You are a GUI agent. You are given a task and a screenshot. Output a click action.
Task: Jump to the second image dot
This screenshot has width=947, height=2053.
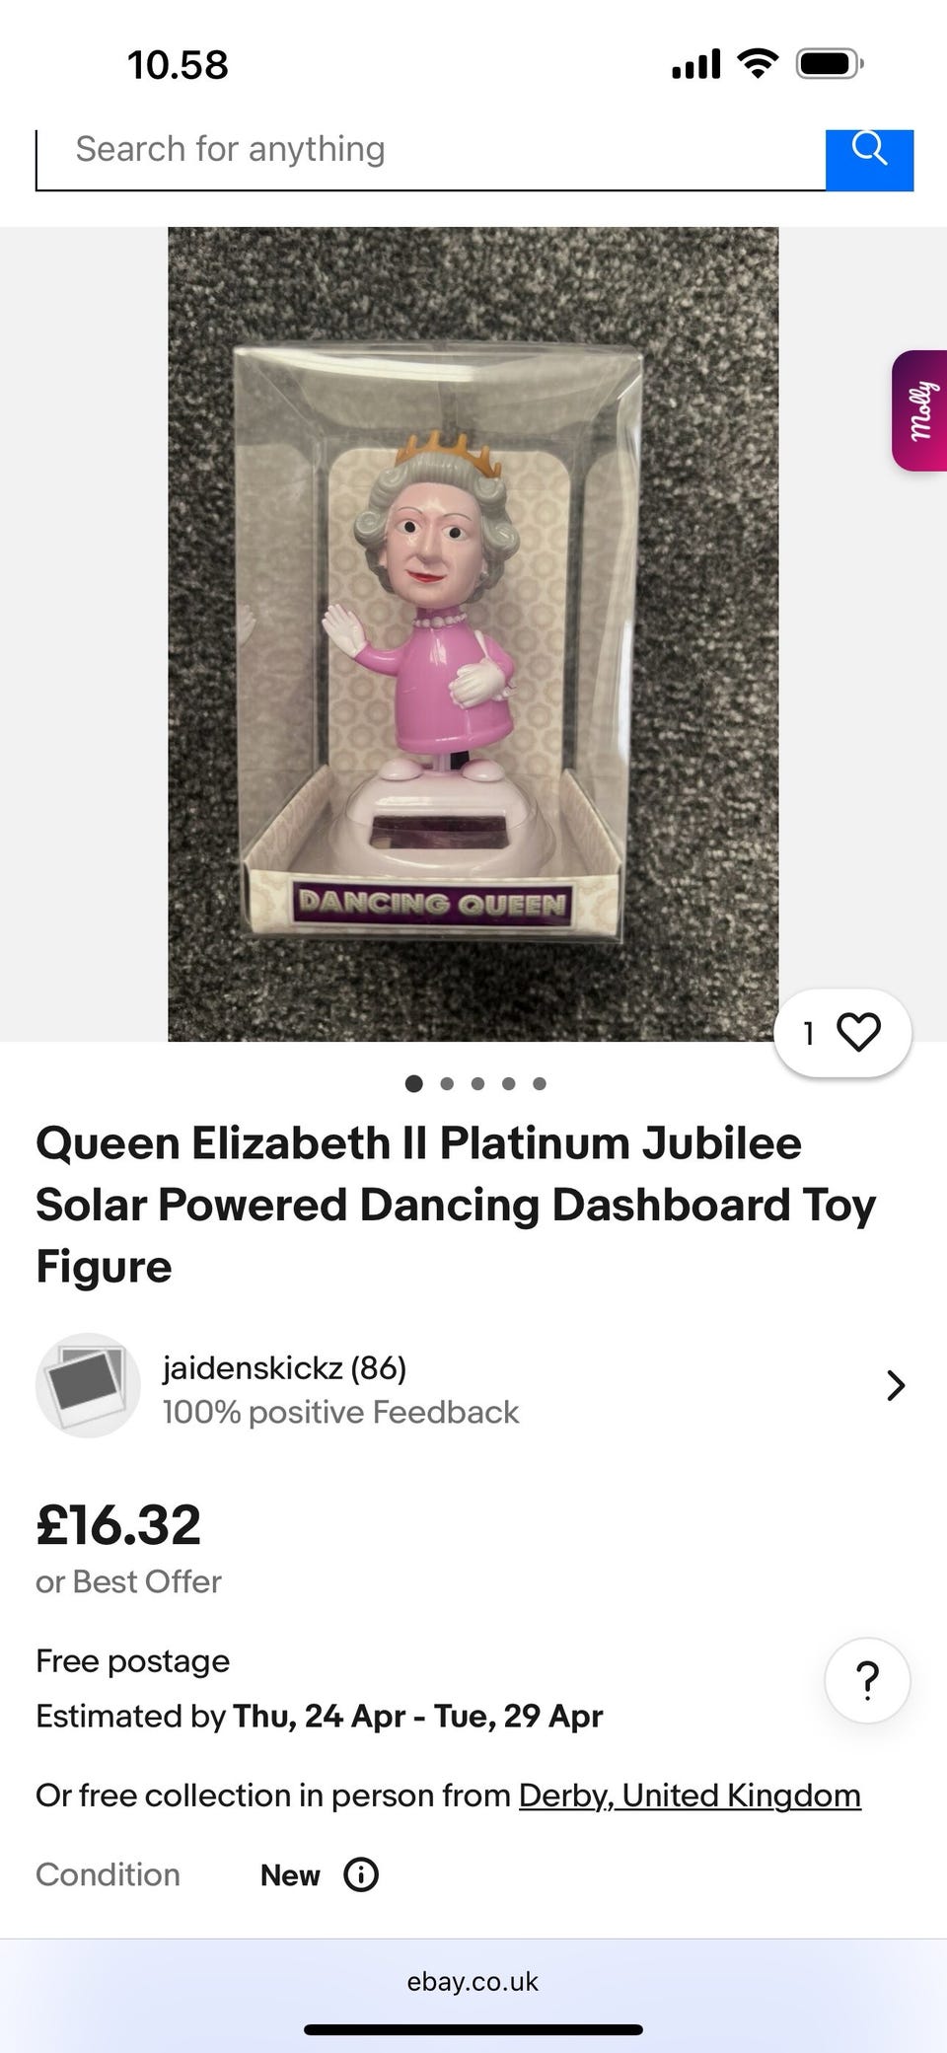447,1083
